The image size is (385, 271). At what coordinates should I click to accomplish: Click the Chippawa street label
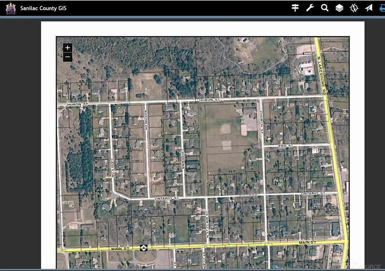pos(183,159)
